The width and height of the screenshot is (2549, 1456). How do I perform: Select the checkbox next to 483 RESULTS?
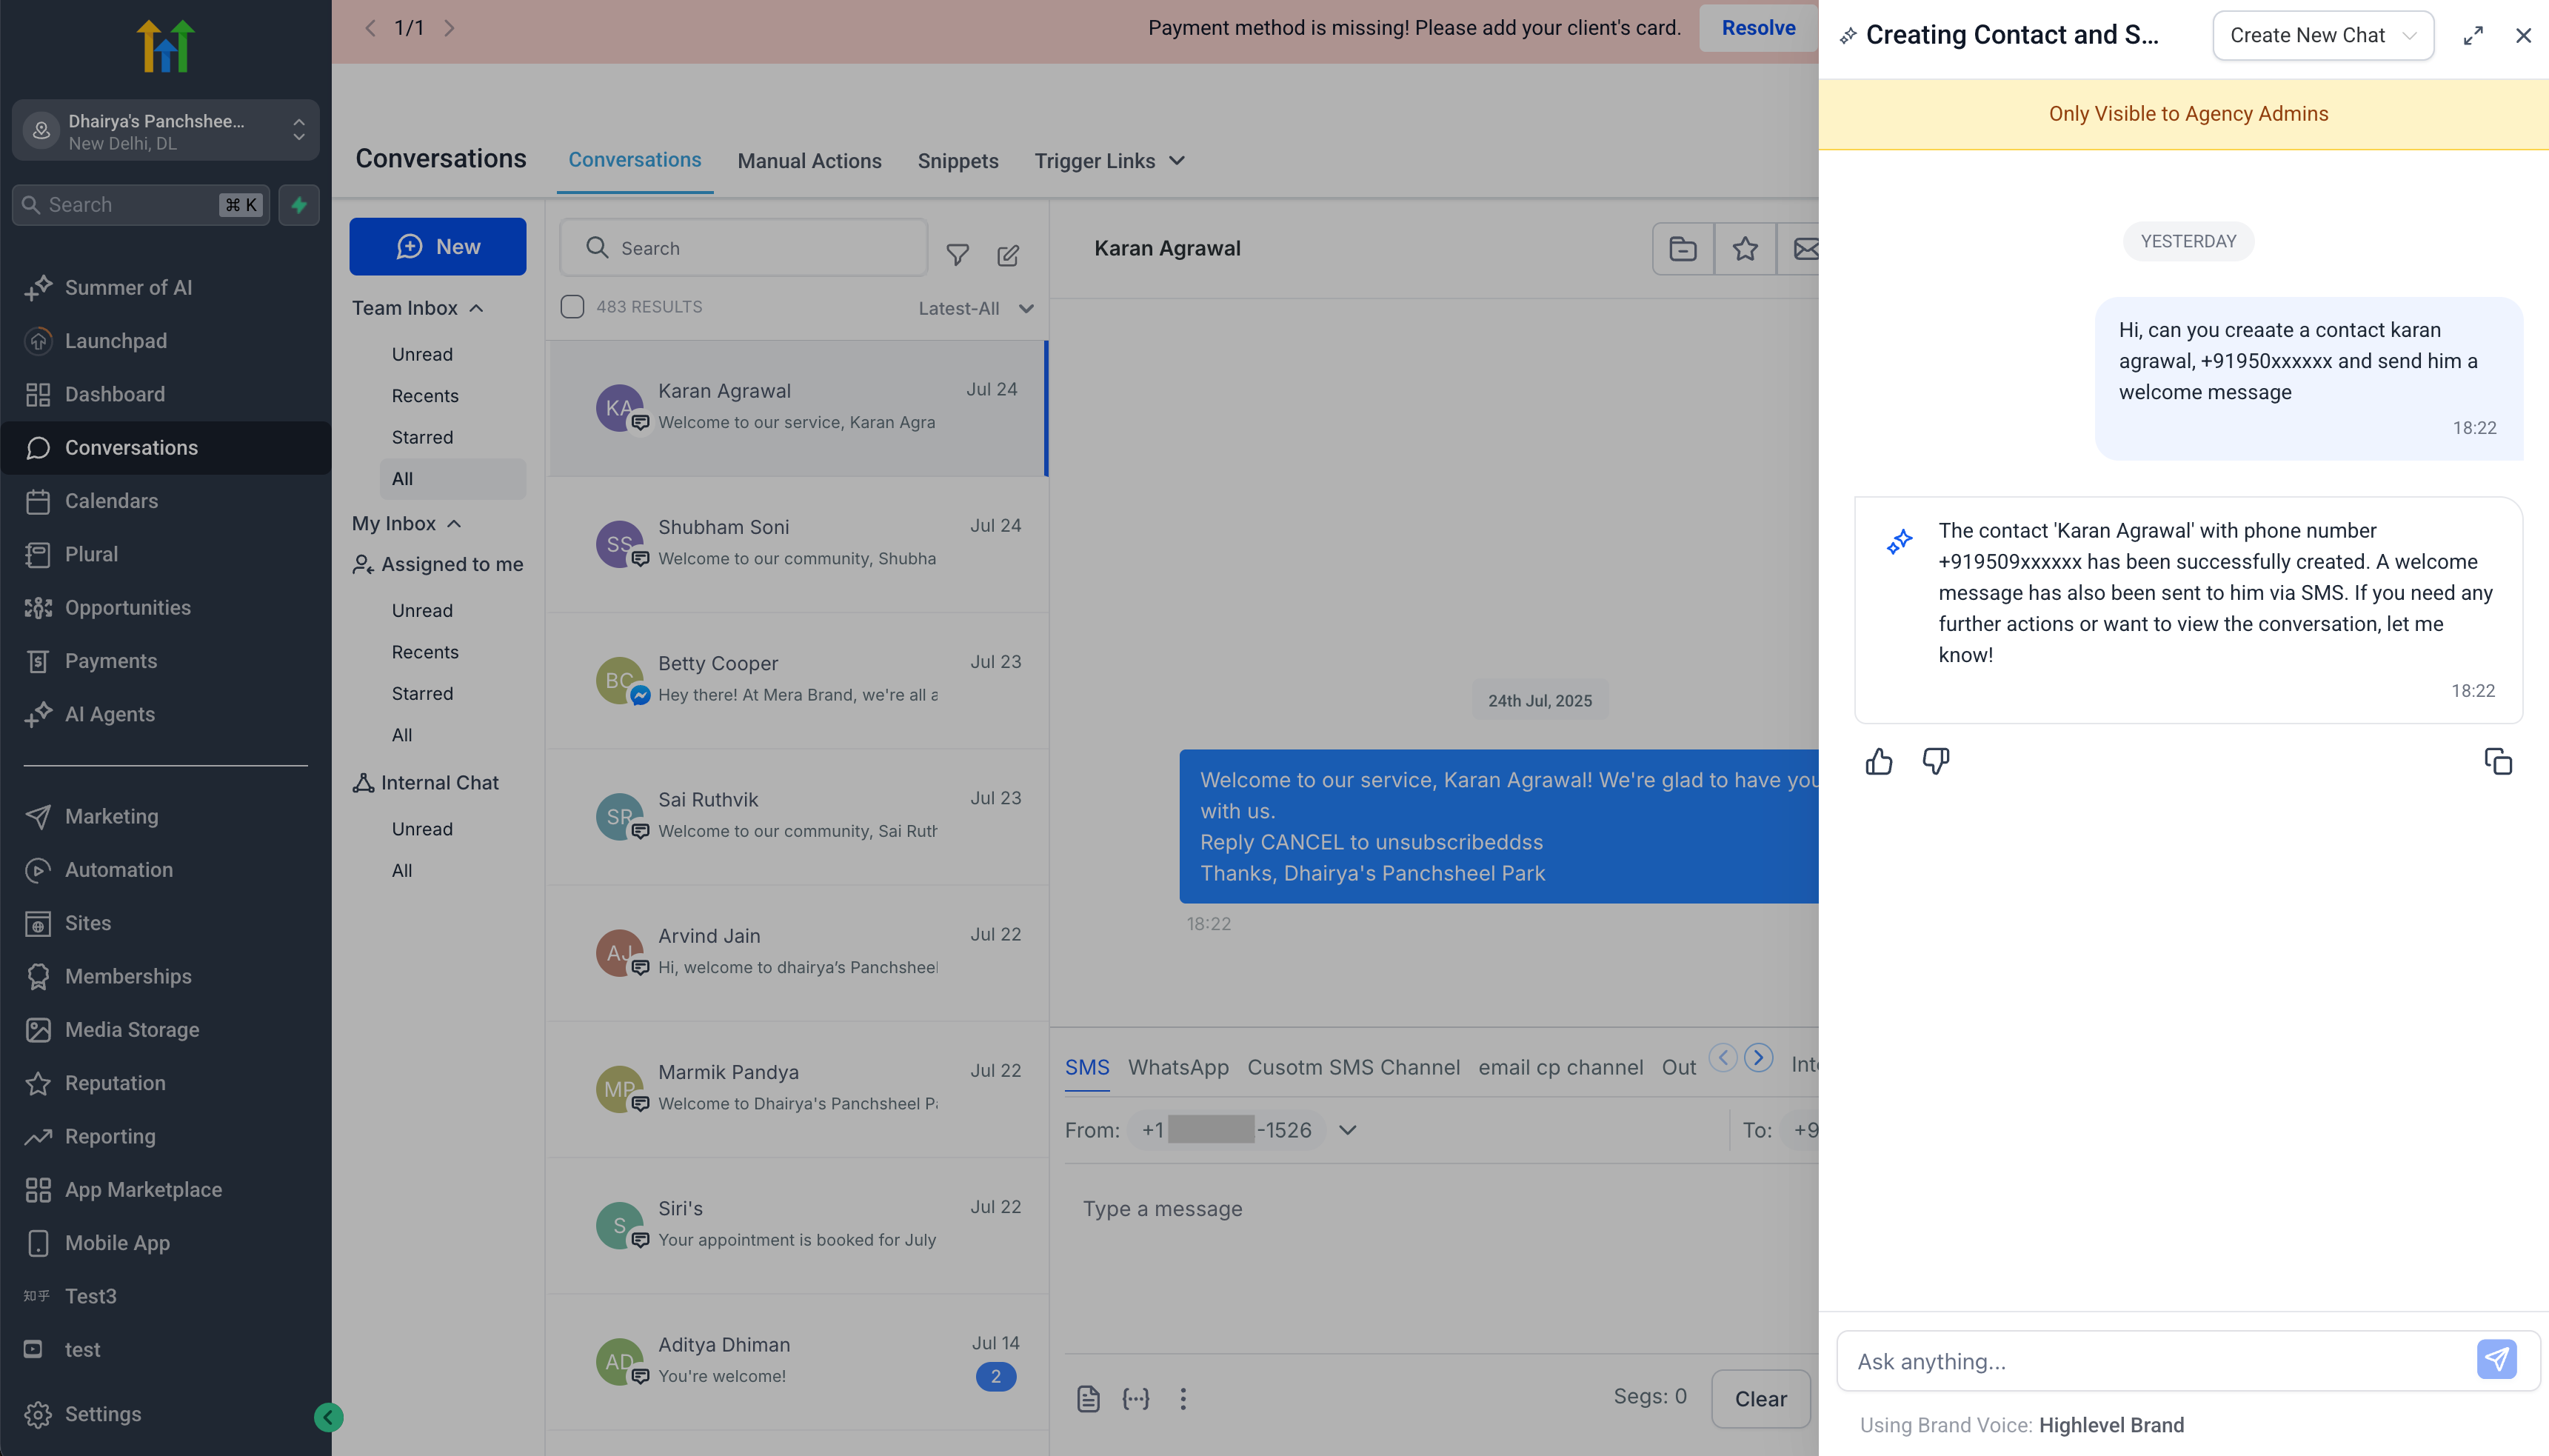[x=572, y=306]
